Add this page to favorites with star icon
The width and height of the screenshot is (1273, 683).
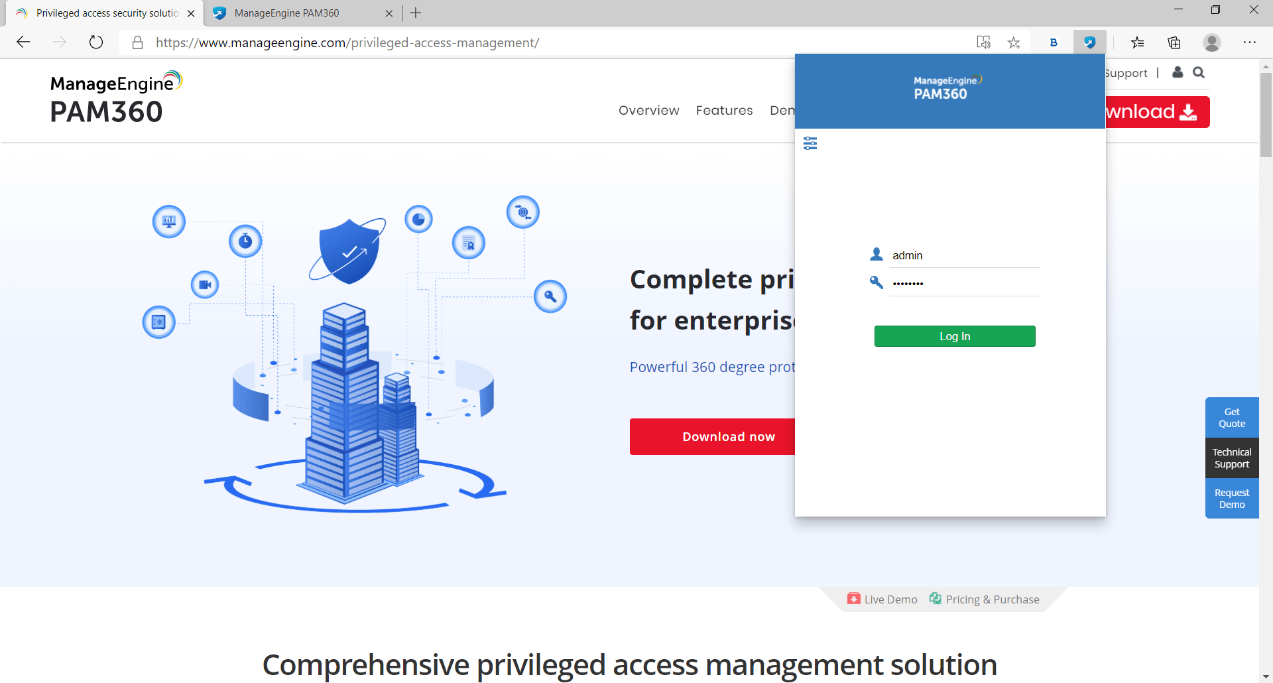1014,42
